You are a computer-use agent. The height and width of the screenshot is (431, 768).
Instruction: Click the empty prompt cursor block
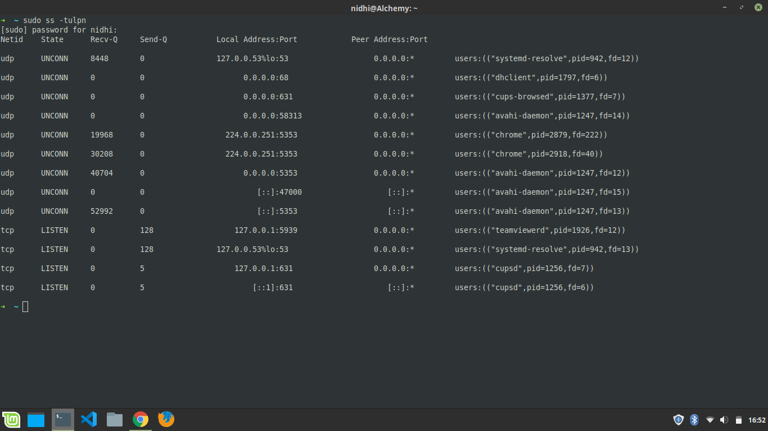click(25, 306)
